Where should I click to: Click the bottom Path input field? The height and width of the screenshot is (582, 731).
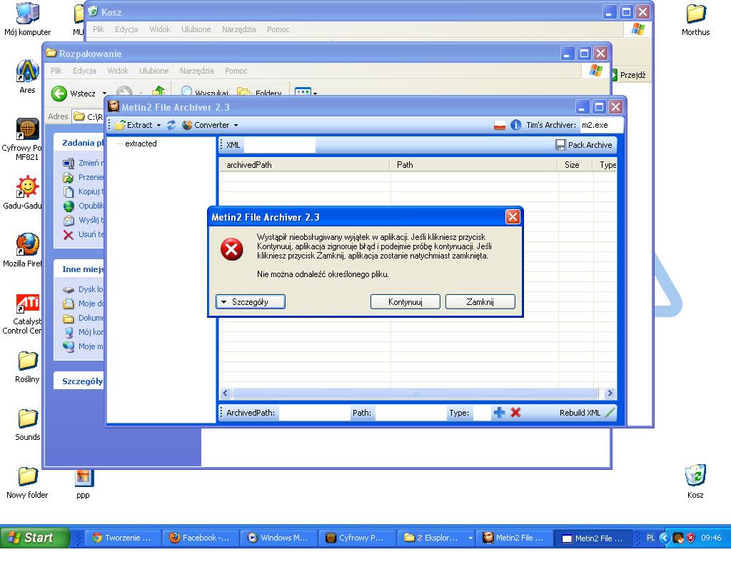[x=410, y=413]
